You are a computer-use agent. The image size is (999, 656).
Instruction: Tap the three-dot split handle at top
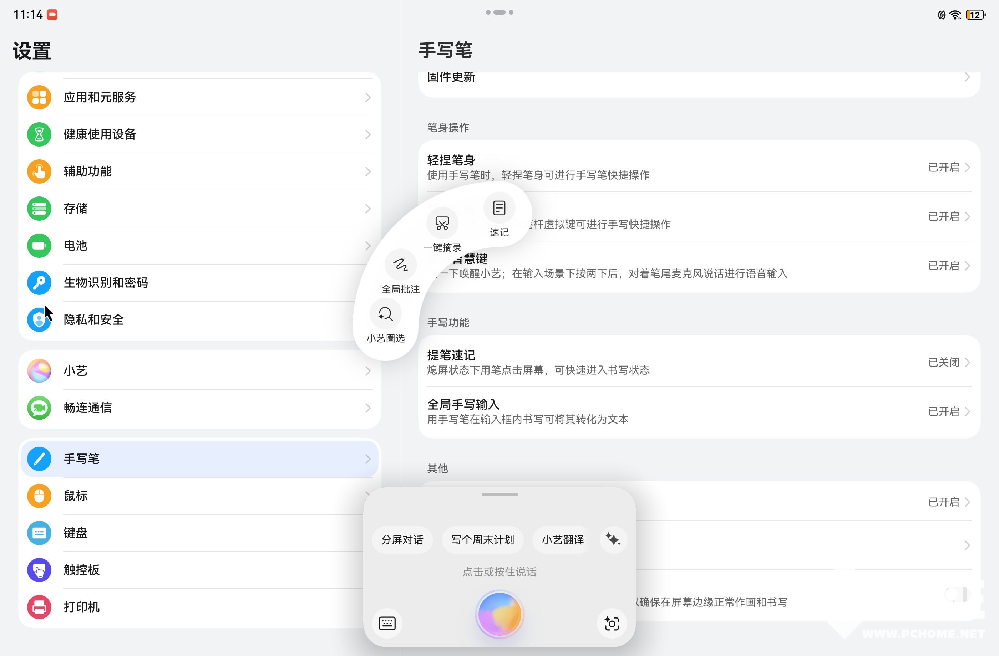pyautogui.click(x=499, y=12)
